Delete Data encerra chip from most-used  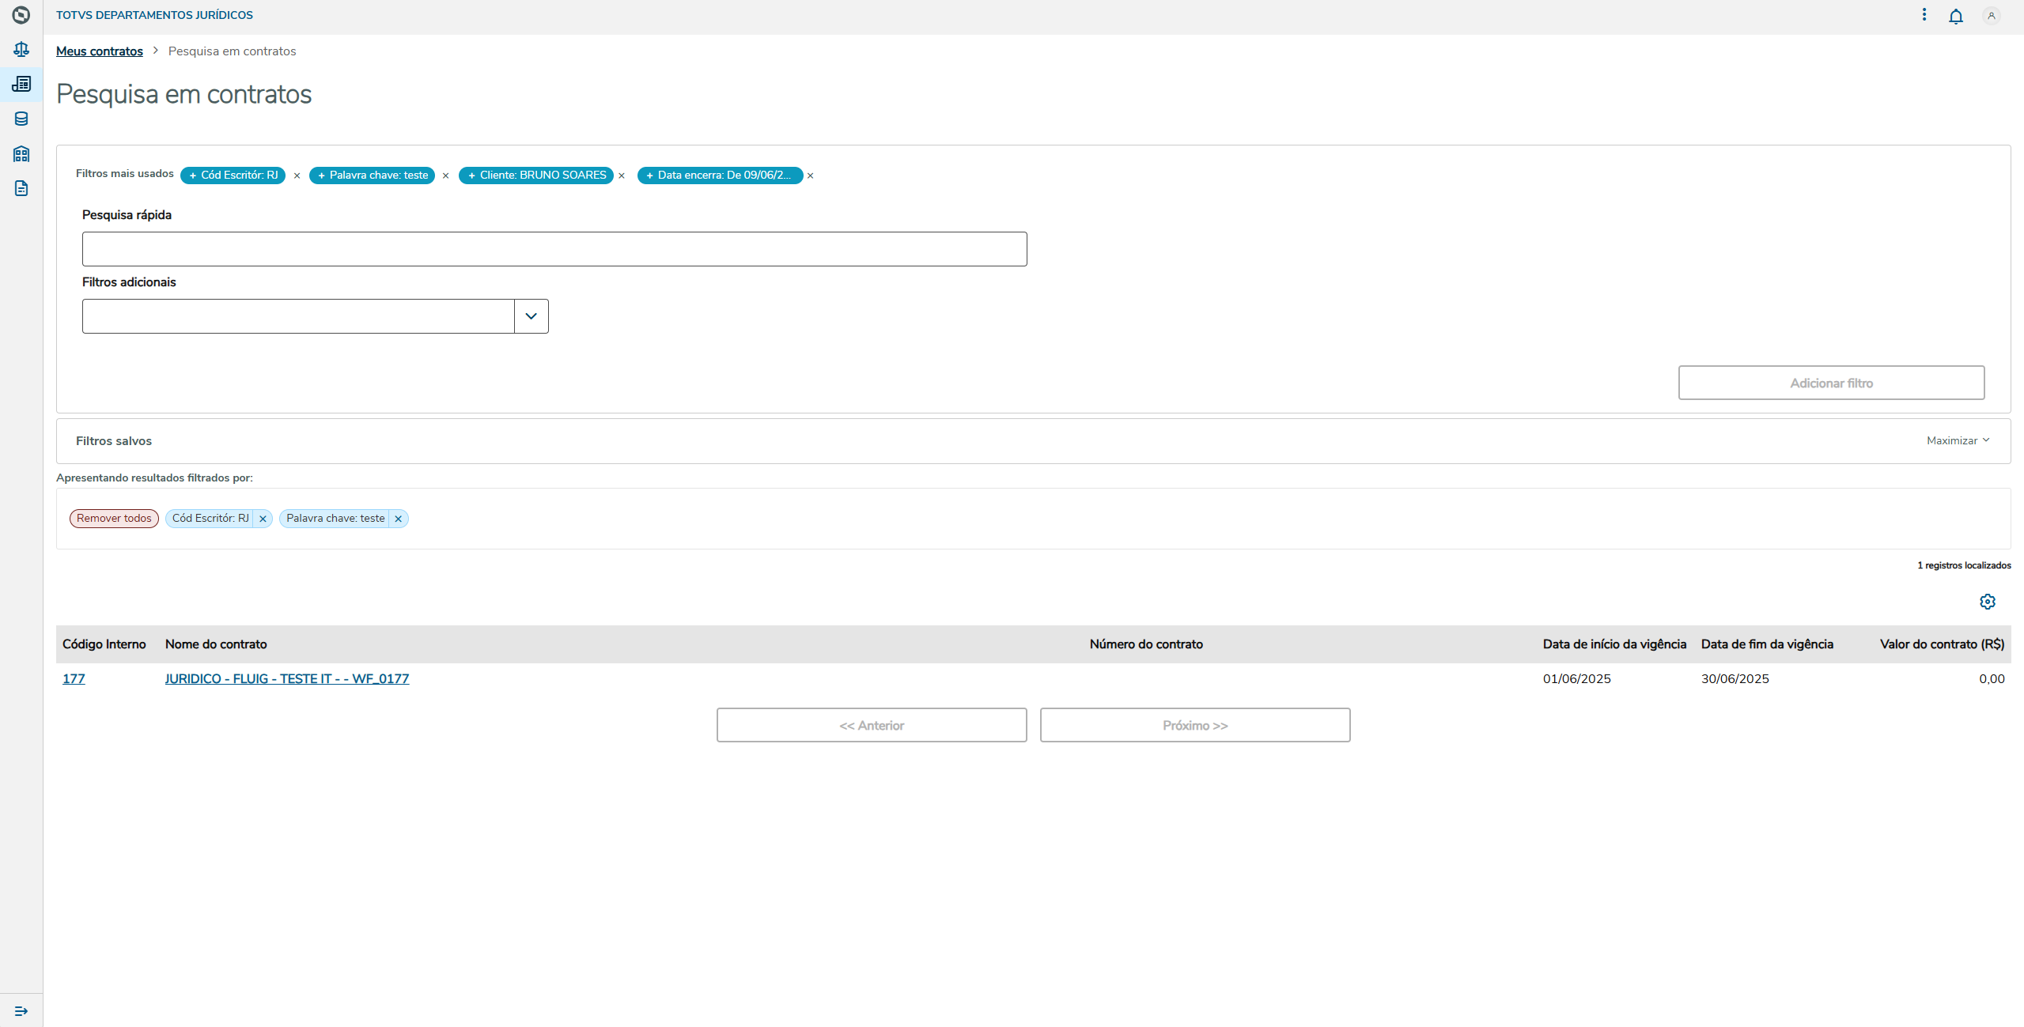pos(810,176)
